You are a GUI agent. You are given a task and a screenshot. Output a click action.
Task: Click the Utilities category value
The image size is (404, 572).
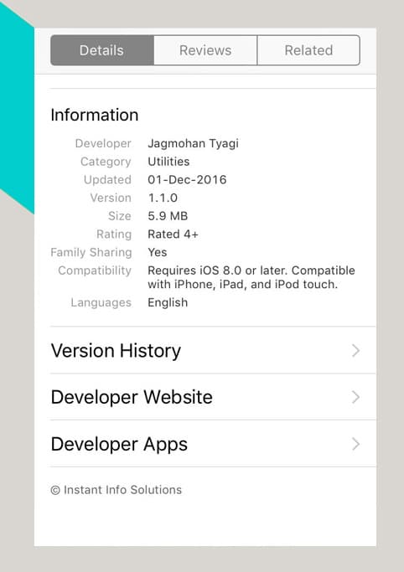pos(168,162)
